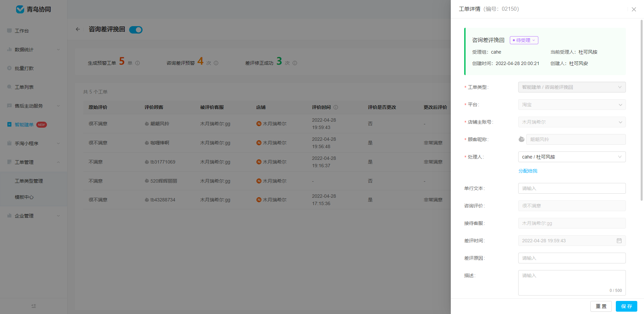This screenshot has height=314, width=644.
Task: Click the 分配给我 link
Action: click(x=528, y=171)
